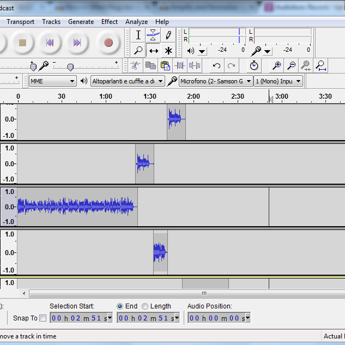Screen dimensions: 345x345
Task: Click the Cut scissors icon
Action: click(135, 65)
